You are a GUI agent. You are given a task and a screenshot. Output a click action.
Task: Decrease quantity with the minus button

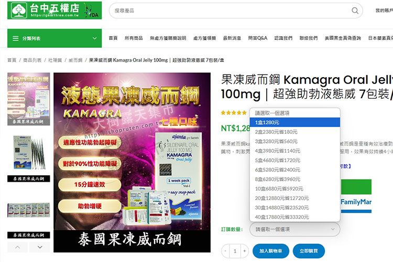226,251
